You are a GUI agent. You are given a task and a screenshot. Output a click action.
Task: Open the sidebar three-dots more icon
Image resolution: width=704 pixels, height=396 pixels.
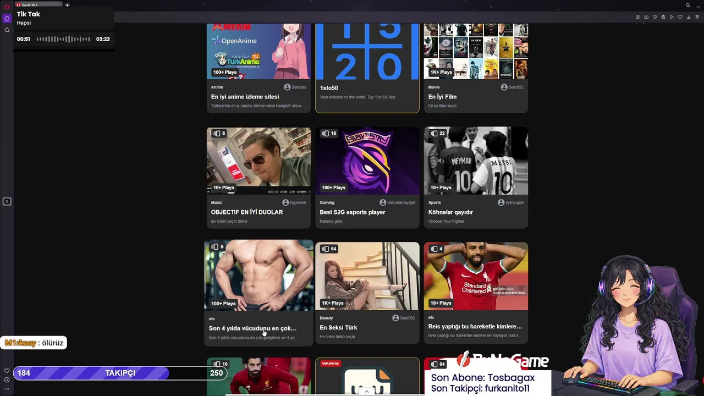7,389
